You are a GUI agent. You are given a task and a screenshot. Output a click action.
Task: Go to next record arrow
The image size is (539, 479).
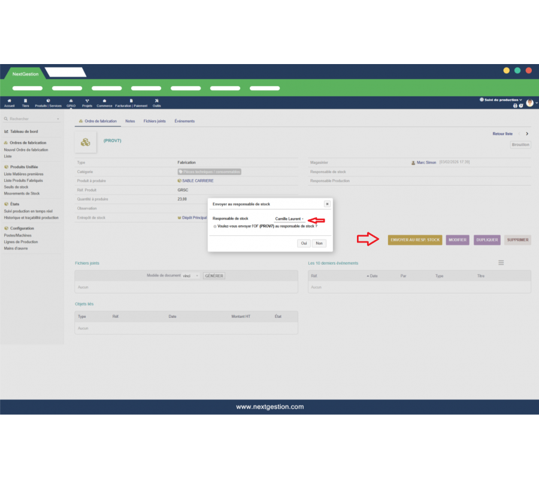[x=526, y=134]
